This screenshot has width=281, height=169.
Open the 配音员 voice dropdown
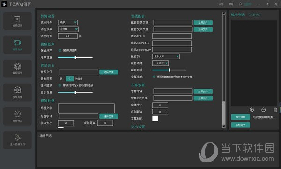click(x=166, y=56)
